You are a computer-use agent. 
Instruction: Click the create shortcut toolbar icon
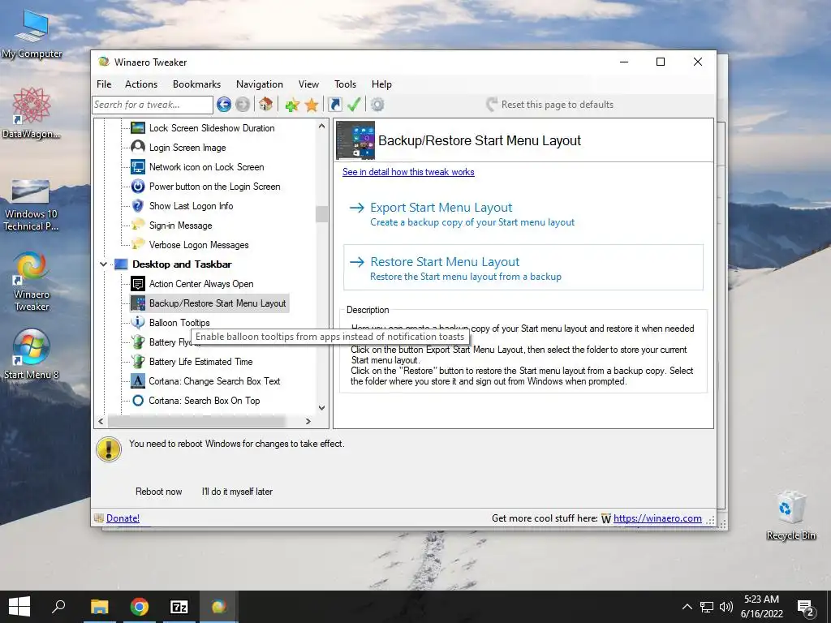335,105
